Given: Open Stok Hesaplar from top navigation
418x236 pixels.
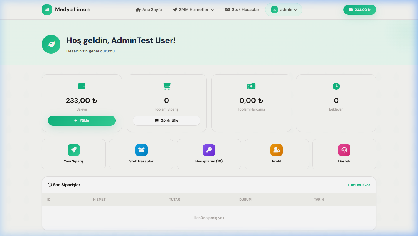Looking at the screenshot, I should (x=242, y=10).
